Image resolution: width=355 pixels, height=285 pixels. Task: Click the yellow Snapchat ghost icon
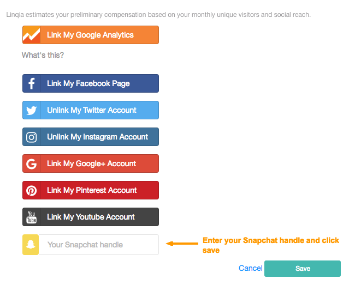click(x=31, y=245)
